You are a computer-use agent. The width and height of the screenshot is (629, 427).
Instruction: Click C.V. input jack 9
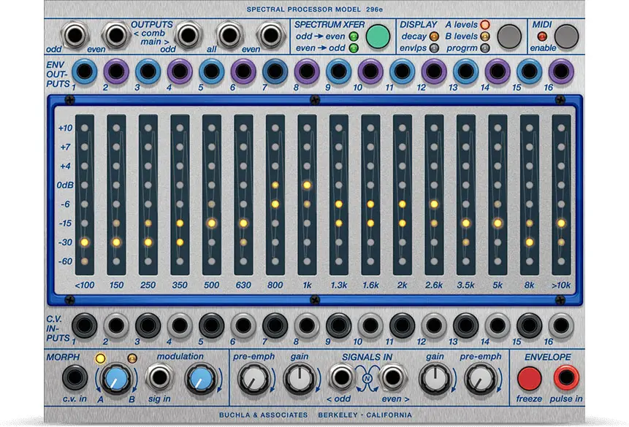pyautogui.click(x=338, y=326)
